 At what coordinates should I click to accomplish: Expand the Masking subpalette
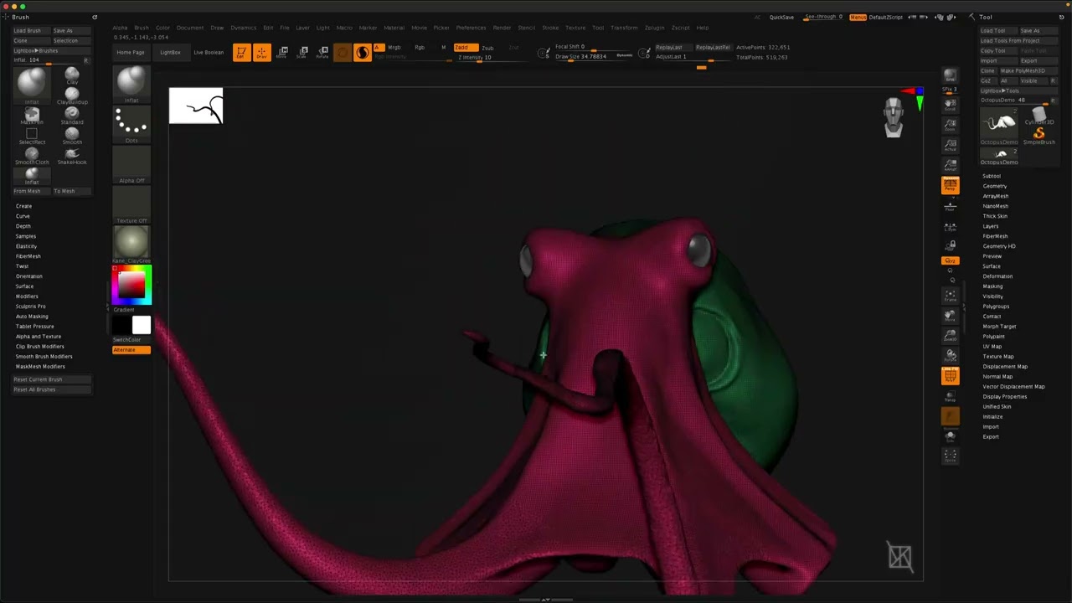click(x=992, y=286)
